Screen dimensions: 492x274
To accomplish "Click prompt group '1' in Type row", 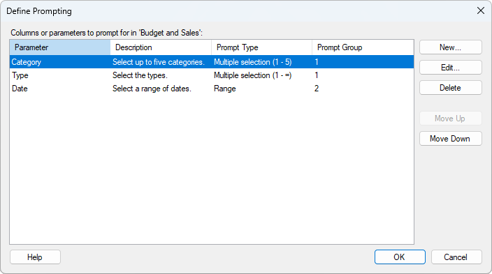I will tap(317, 75).
